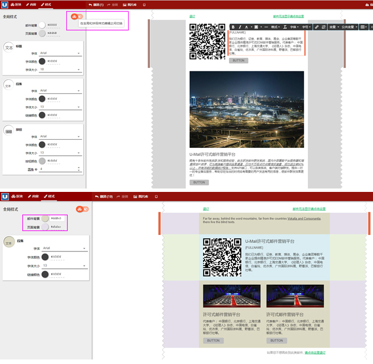Open 图片库 image gallery in bottom toolbar

(x=141, y=196)
